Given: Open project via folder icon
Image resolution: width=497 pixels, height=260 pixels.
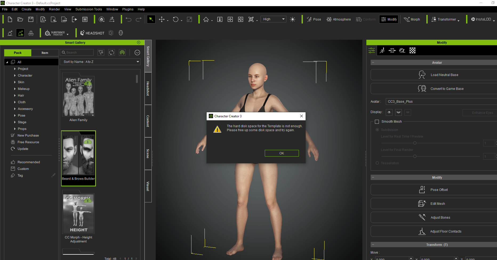Looking at the screenshot, I should [x=20, y=19].
